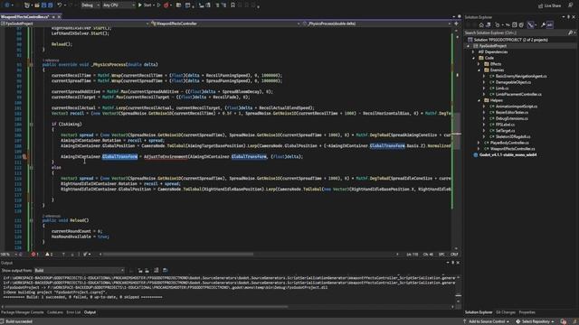The height and width of the screenshot is (325, 579).
Task: Switch to Git Changes tab
Action: [505, 312]
